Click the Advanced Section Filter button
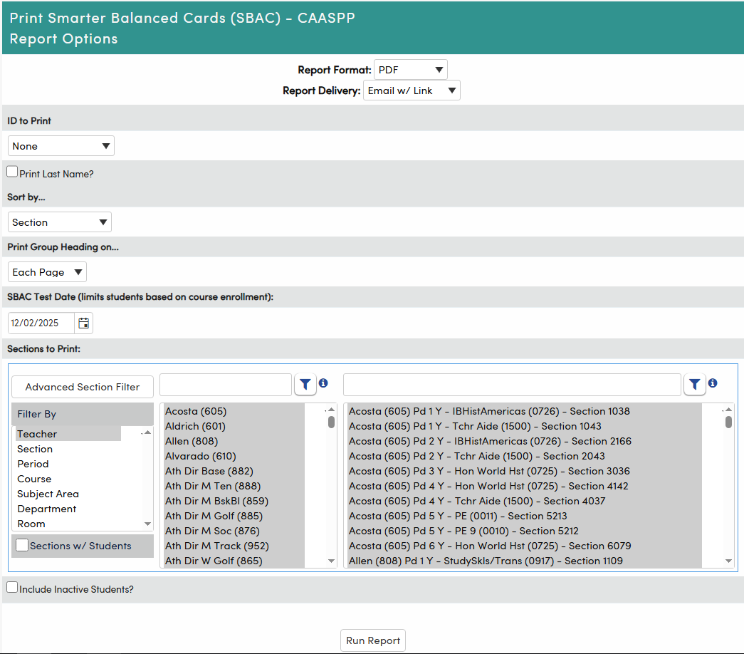This screenshot has height=654, width=744. tap(83, 387)
